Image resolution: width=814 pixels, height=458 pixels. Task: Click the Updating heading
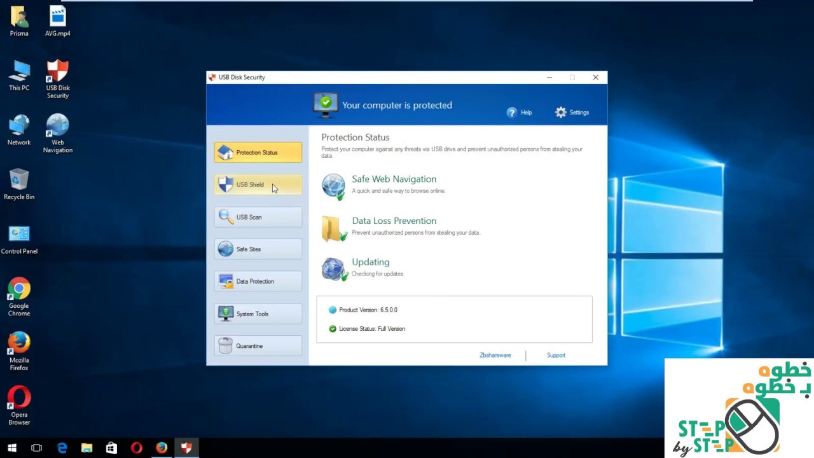pyautogui.click(x=371, y=262)
